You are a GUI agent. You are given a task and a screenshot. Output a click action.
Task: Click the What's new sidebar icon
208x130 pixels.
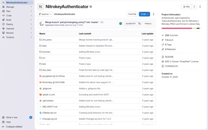pyautogui.click(x=4, y=117)
